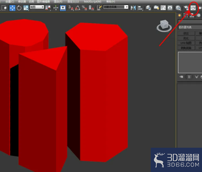Open the Schematic View
202x172 pixels.
(170, 8)
